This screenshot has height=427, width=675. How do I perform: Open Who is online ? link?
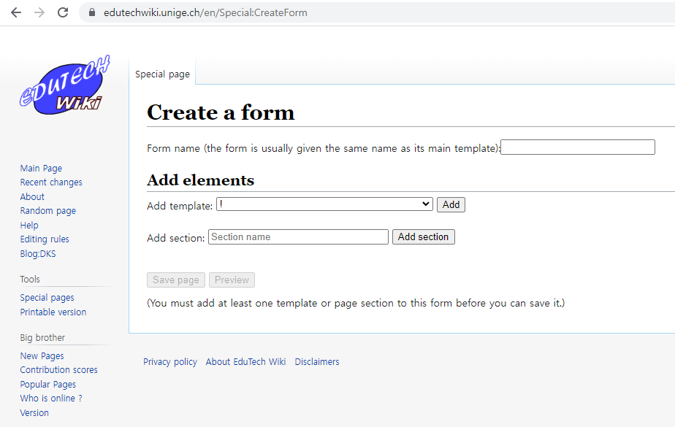coord(51,399)
